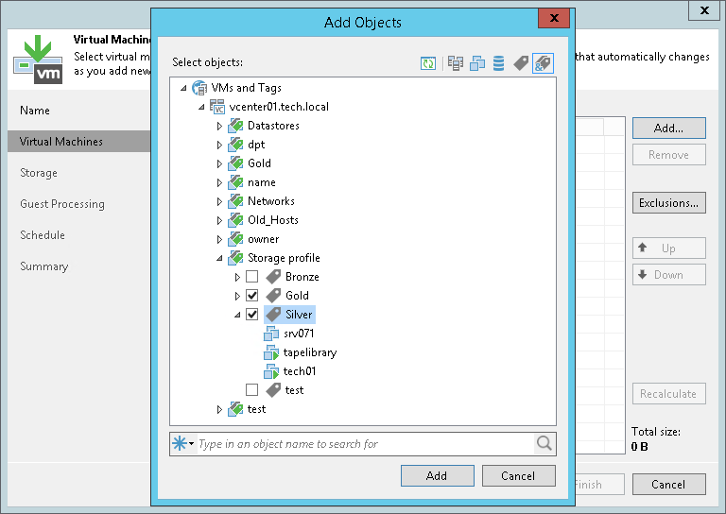
Task: Select the VMs and Tags combination view icon
Action: point(543,63)
